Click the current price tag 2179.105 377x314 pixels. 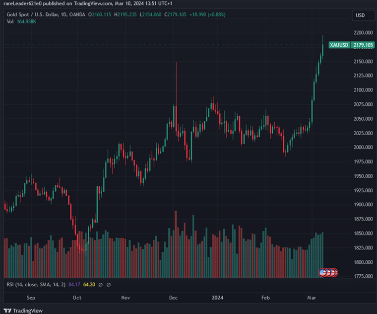(363, 45)
